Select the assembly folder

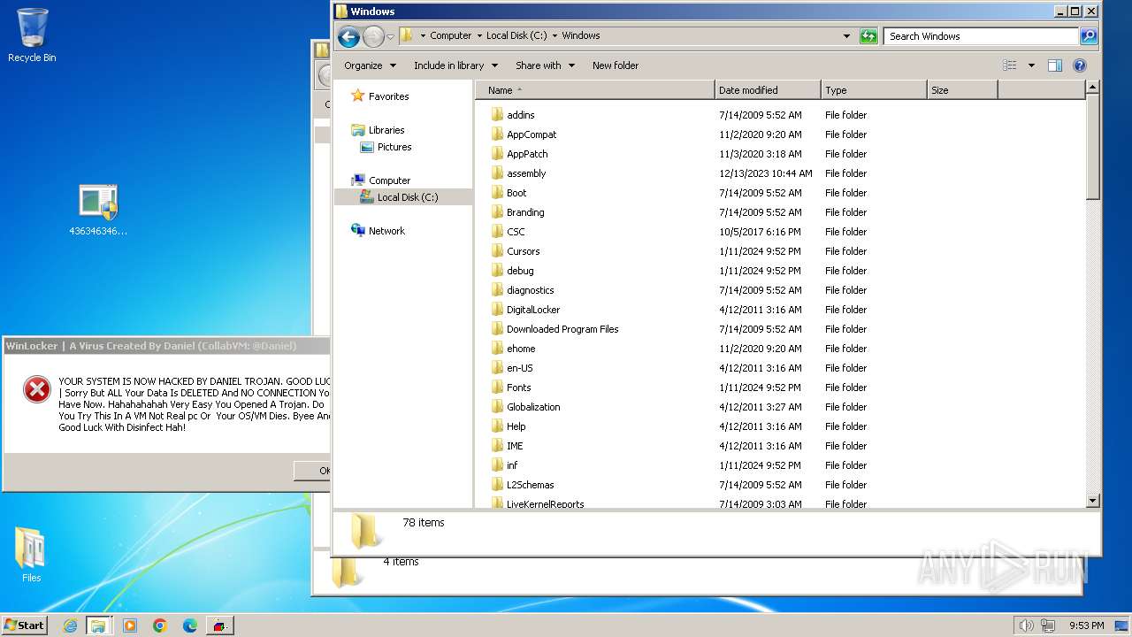526,173
